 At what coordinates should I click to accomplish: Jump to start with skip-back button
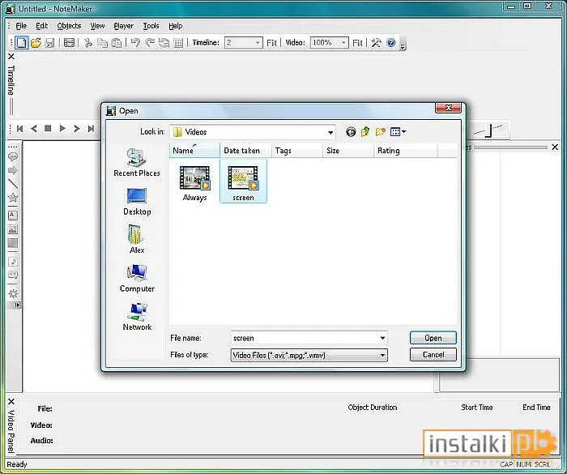[20, 129]
